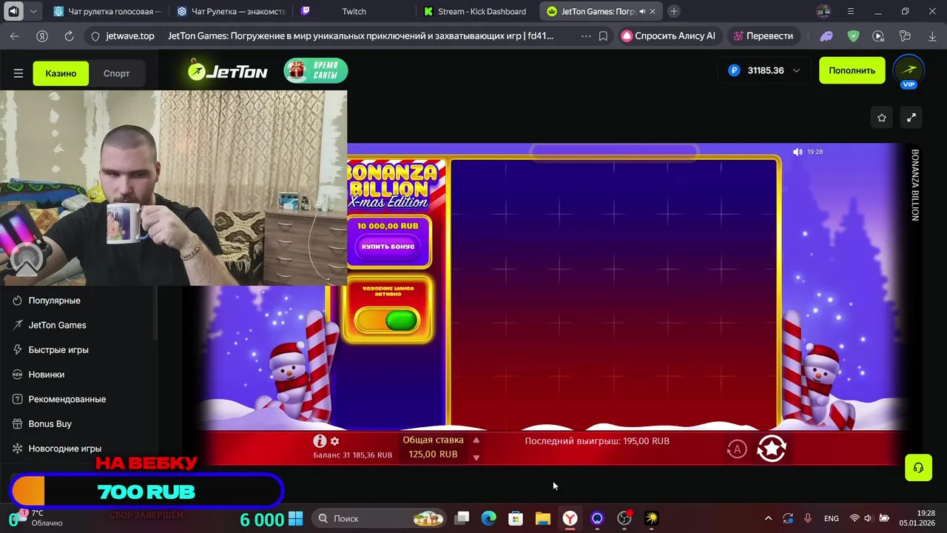Open a new browser tab

point(673,11)
